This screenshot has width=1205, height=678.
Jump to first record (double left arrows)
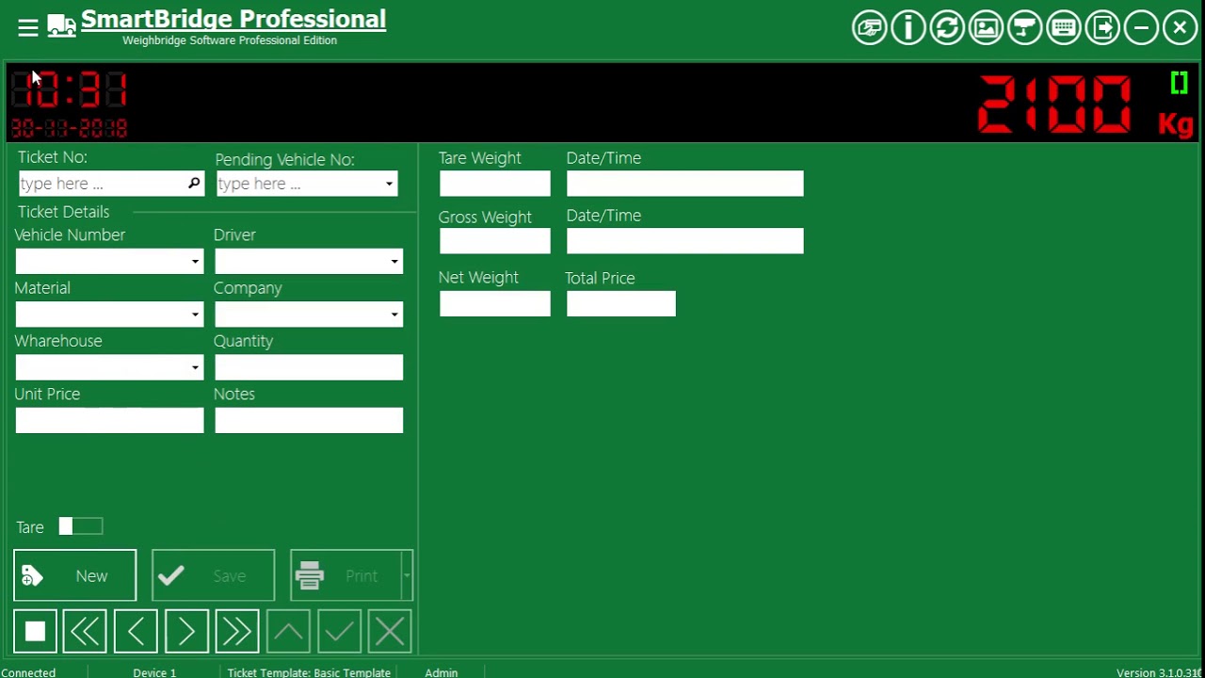pos(85,632)
